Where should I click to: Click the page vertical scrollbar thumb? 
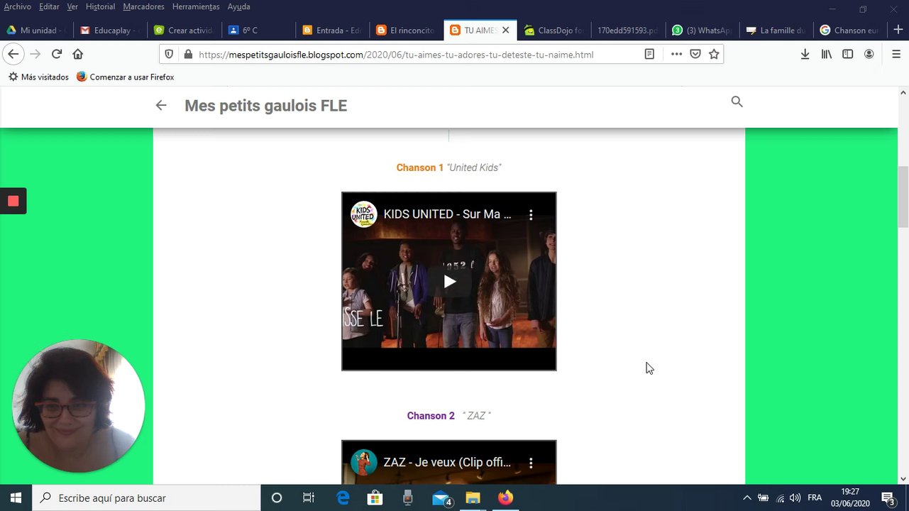coord(903,197)
